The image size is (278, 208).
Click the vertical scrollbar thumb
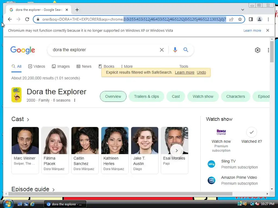tap(272, 52)
